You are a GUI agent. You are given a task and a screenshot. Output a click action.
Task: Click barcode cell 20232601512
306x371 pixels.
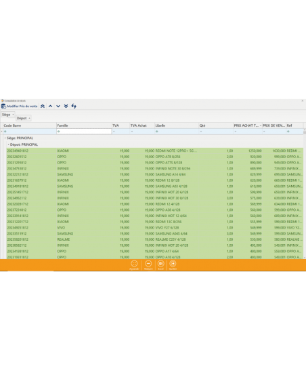(31, 157)
